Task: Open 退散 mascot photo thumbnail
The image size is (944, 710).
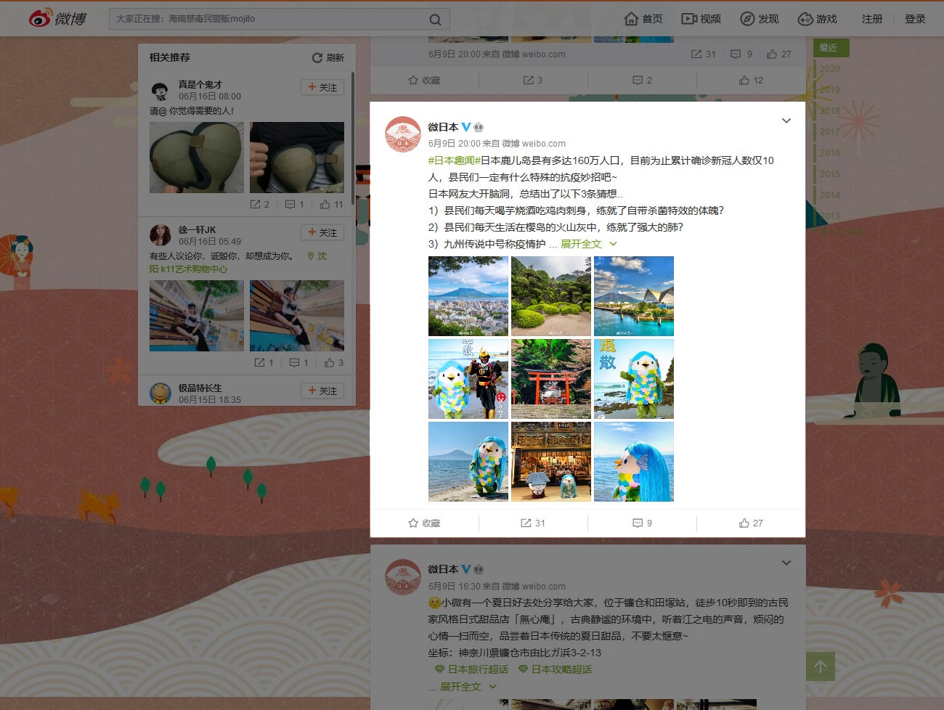Action: click(x=634, y=379)
